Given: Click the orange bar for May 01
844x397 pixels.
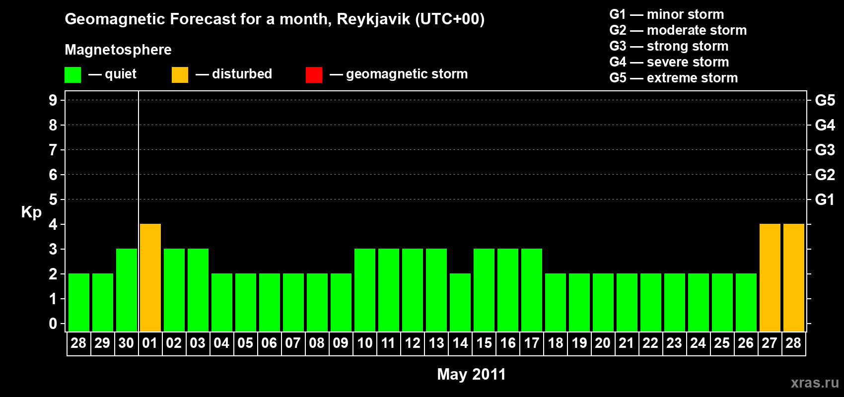Looking at the screenshot, I should [150, 277].
